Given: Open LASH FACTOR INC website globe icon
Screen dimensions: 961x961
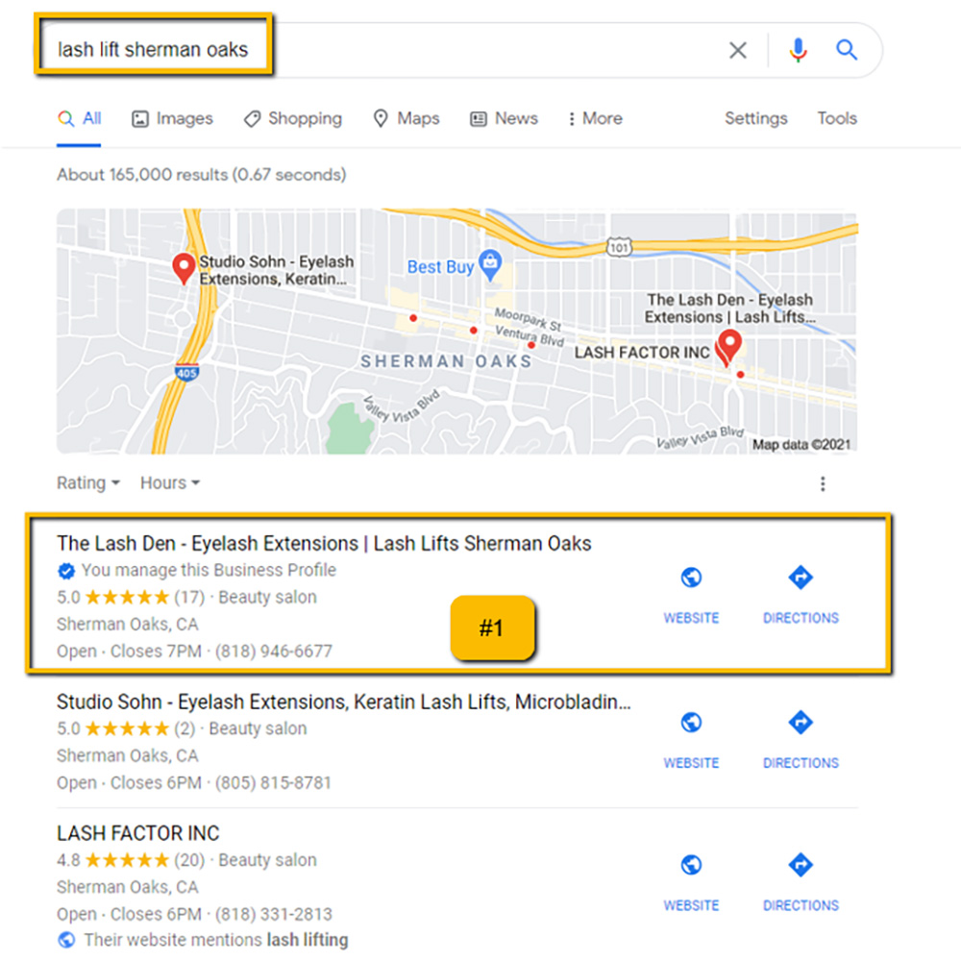Looking at the screenshot, I should 691,865.
